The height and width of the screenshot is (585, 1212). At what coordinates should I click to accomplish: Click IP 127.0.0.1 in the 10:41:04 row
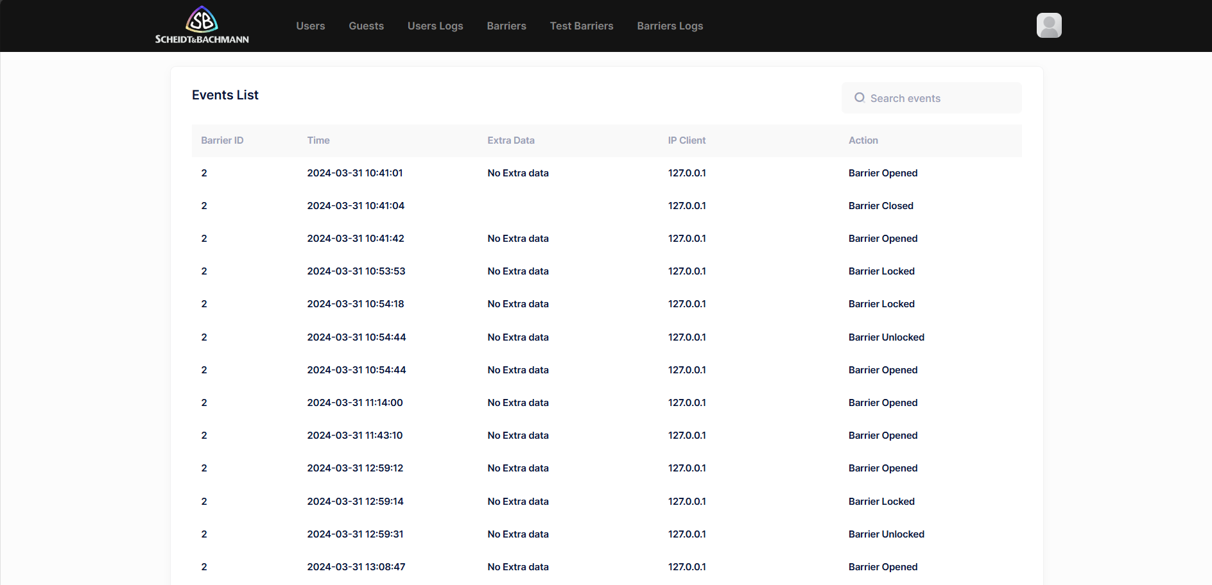687,206
